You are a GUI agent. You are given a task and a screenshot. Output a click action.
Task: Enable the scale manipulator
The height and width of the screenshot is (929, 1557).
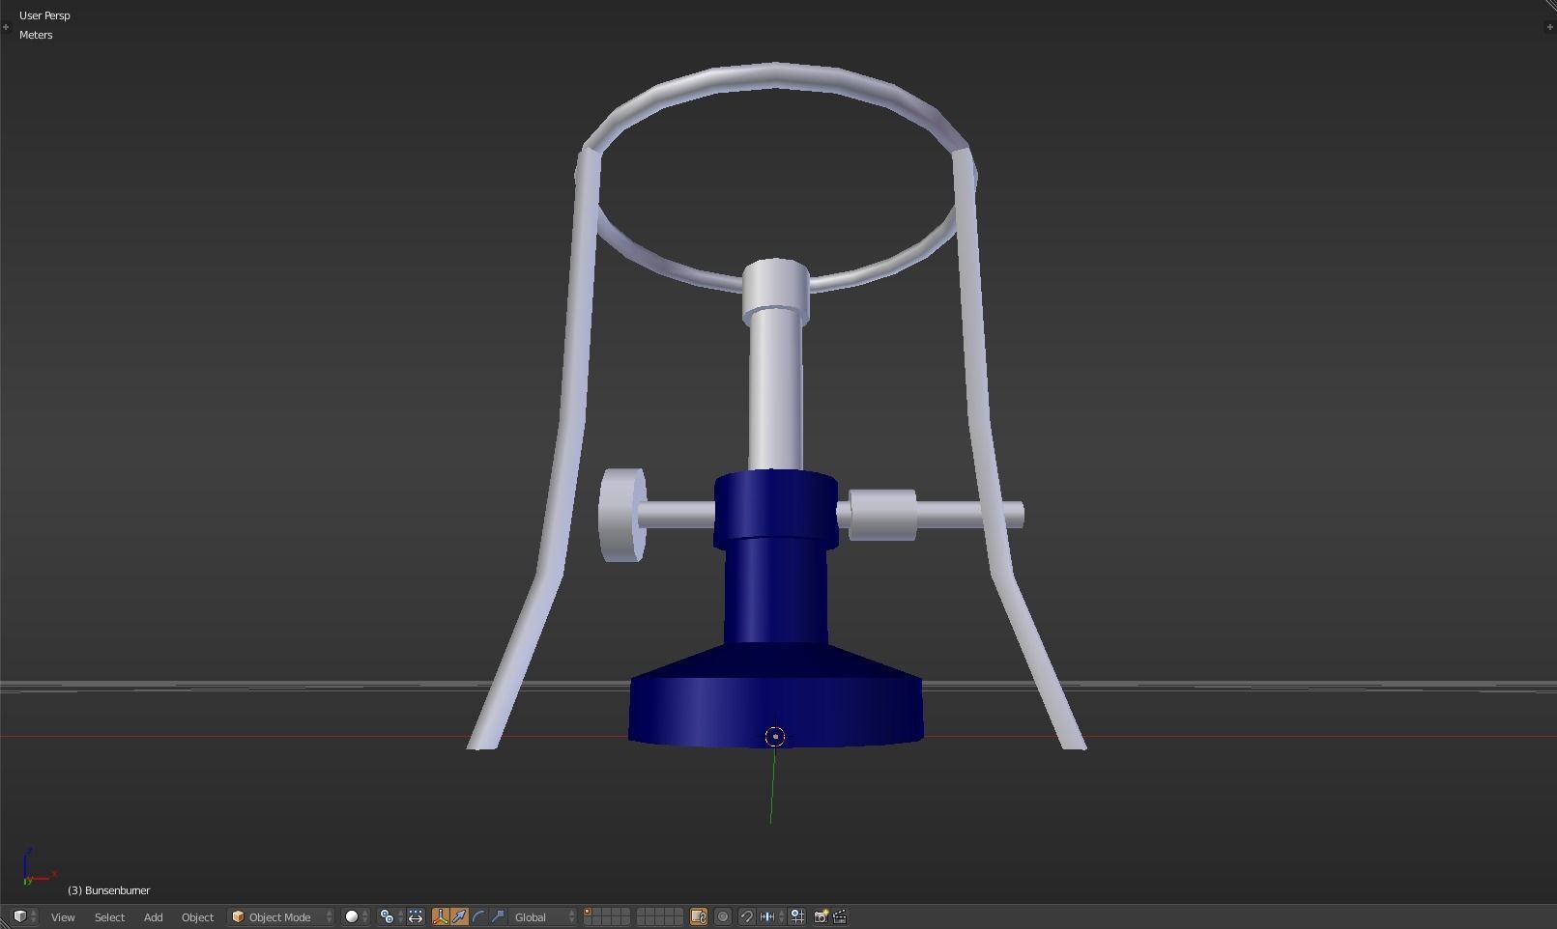(x=498, y=916)
